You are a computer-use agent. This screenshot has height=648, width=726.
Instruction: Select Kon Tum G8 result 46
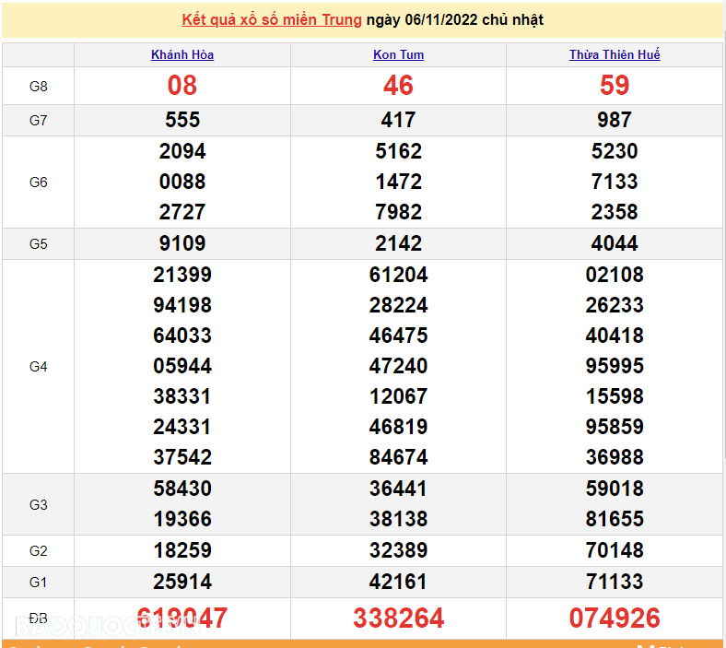pos(398,86)
